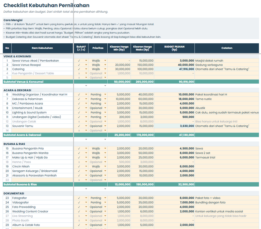Open Prioritas dropdown arrow for Fotografer
This screenshot has height=229, width=261.
(105, 198)
